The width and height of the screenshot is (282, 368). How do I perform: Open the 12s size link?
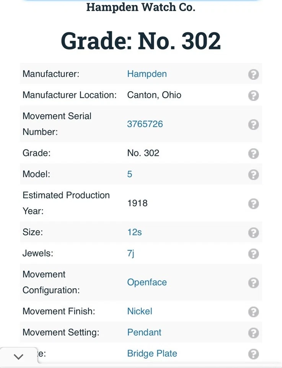[135, 232]
